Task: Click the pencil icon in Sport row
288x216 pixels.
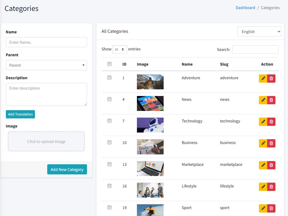Action: 263,208
